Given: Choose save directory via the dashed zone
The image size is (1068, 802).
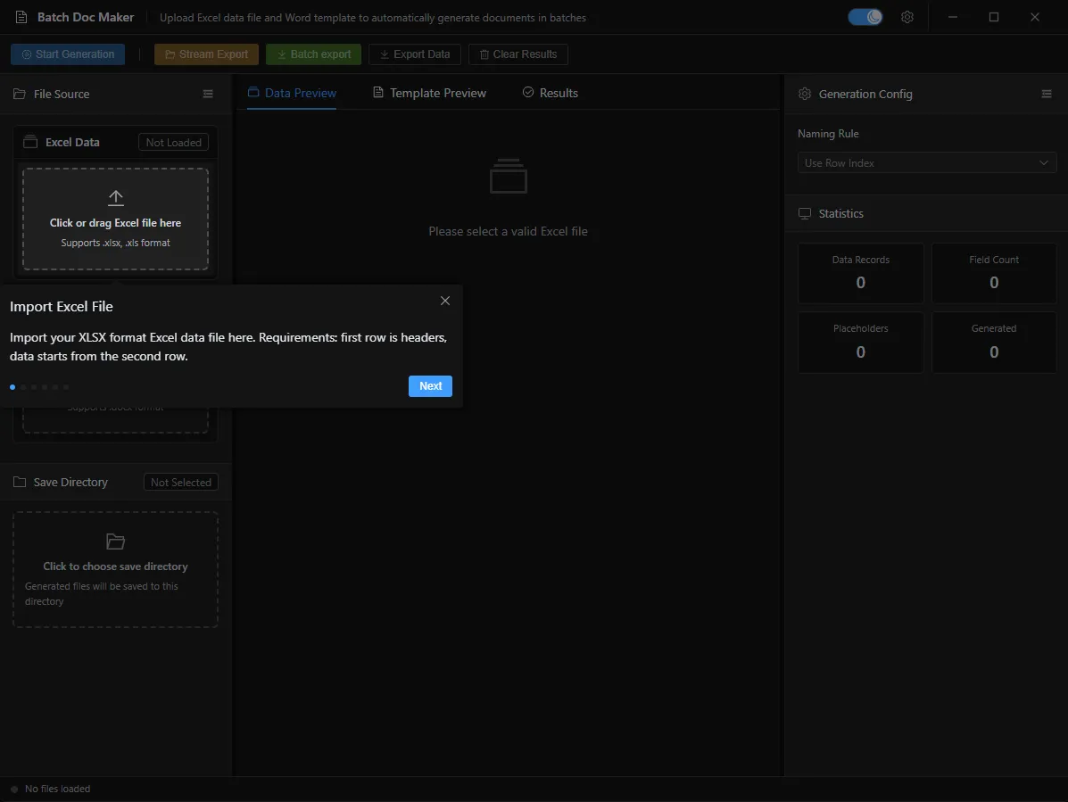Looking at the screenshot, I should [x=116, y=570].
